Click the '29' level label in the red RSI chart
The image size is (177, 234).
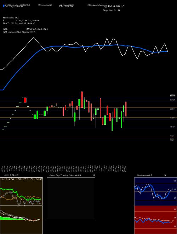175,227
